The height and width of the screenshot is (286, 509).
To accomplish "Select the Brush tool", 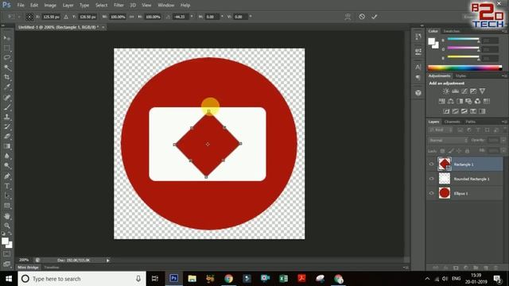I will point(7,107).
